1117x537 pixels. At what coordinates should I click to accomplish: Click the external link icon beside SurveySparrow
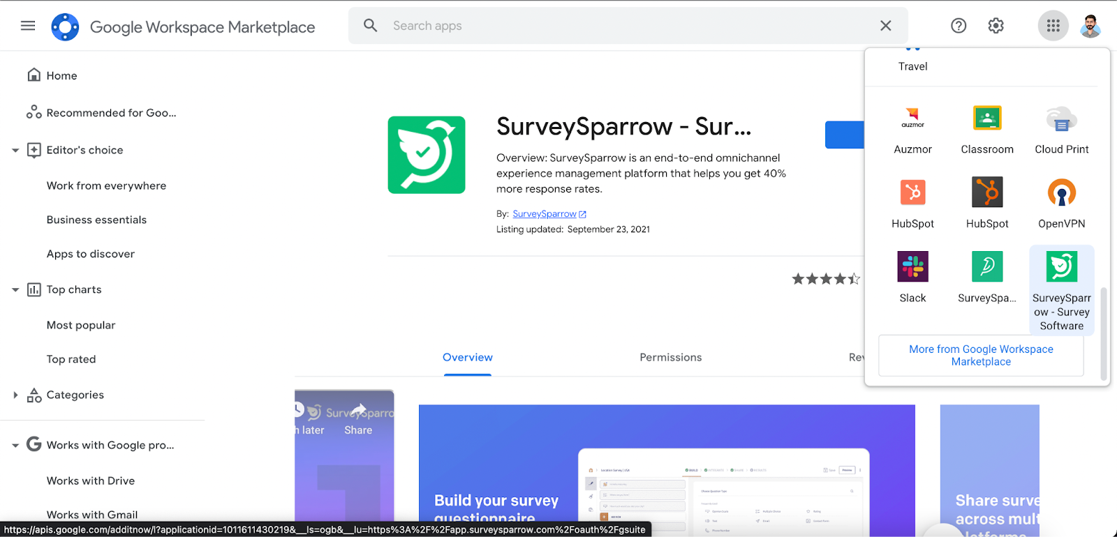[583, 214]
